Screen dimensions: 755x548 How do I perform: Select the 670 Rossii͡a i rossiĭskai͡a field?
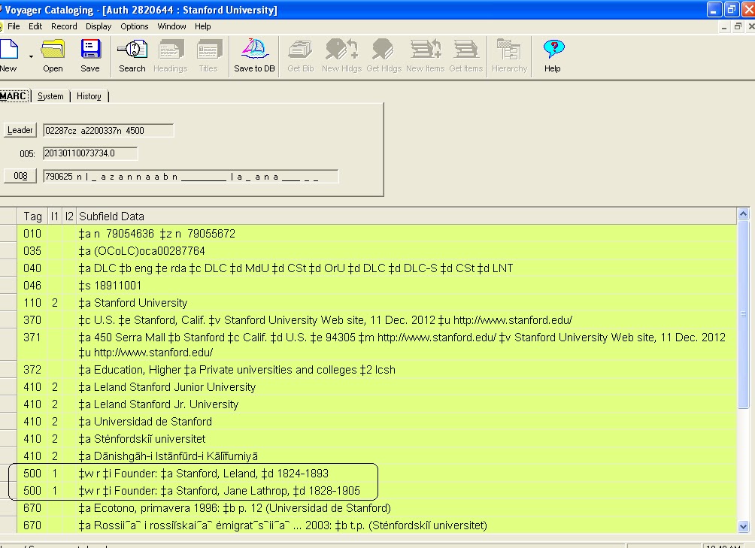(406, 526)
